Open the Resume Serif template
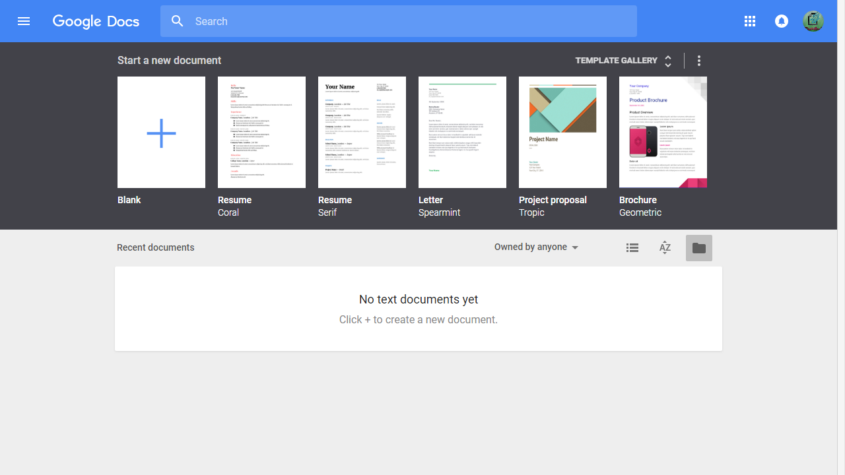 pyautogui.click(x=362, y=132)
